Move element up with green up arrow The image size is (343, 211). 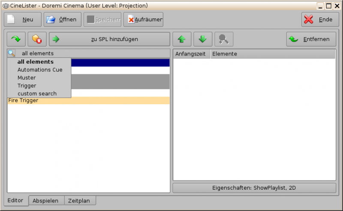(x=182, y=39)
